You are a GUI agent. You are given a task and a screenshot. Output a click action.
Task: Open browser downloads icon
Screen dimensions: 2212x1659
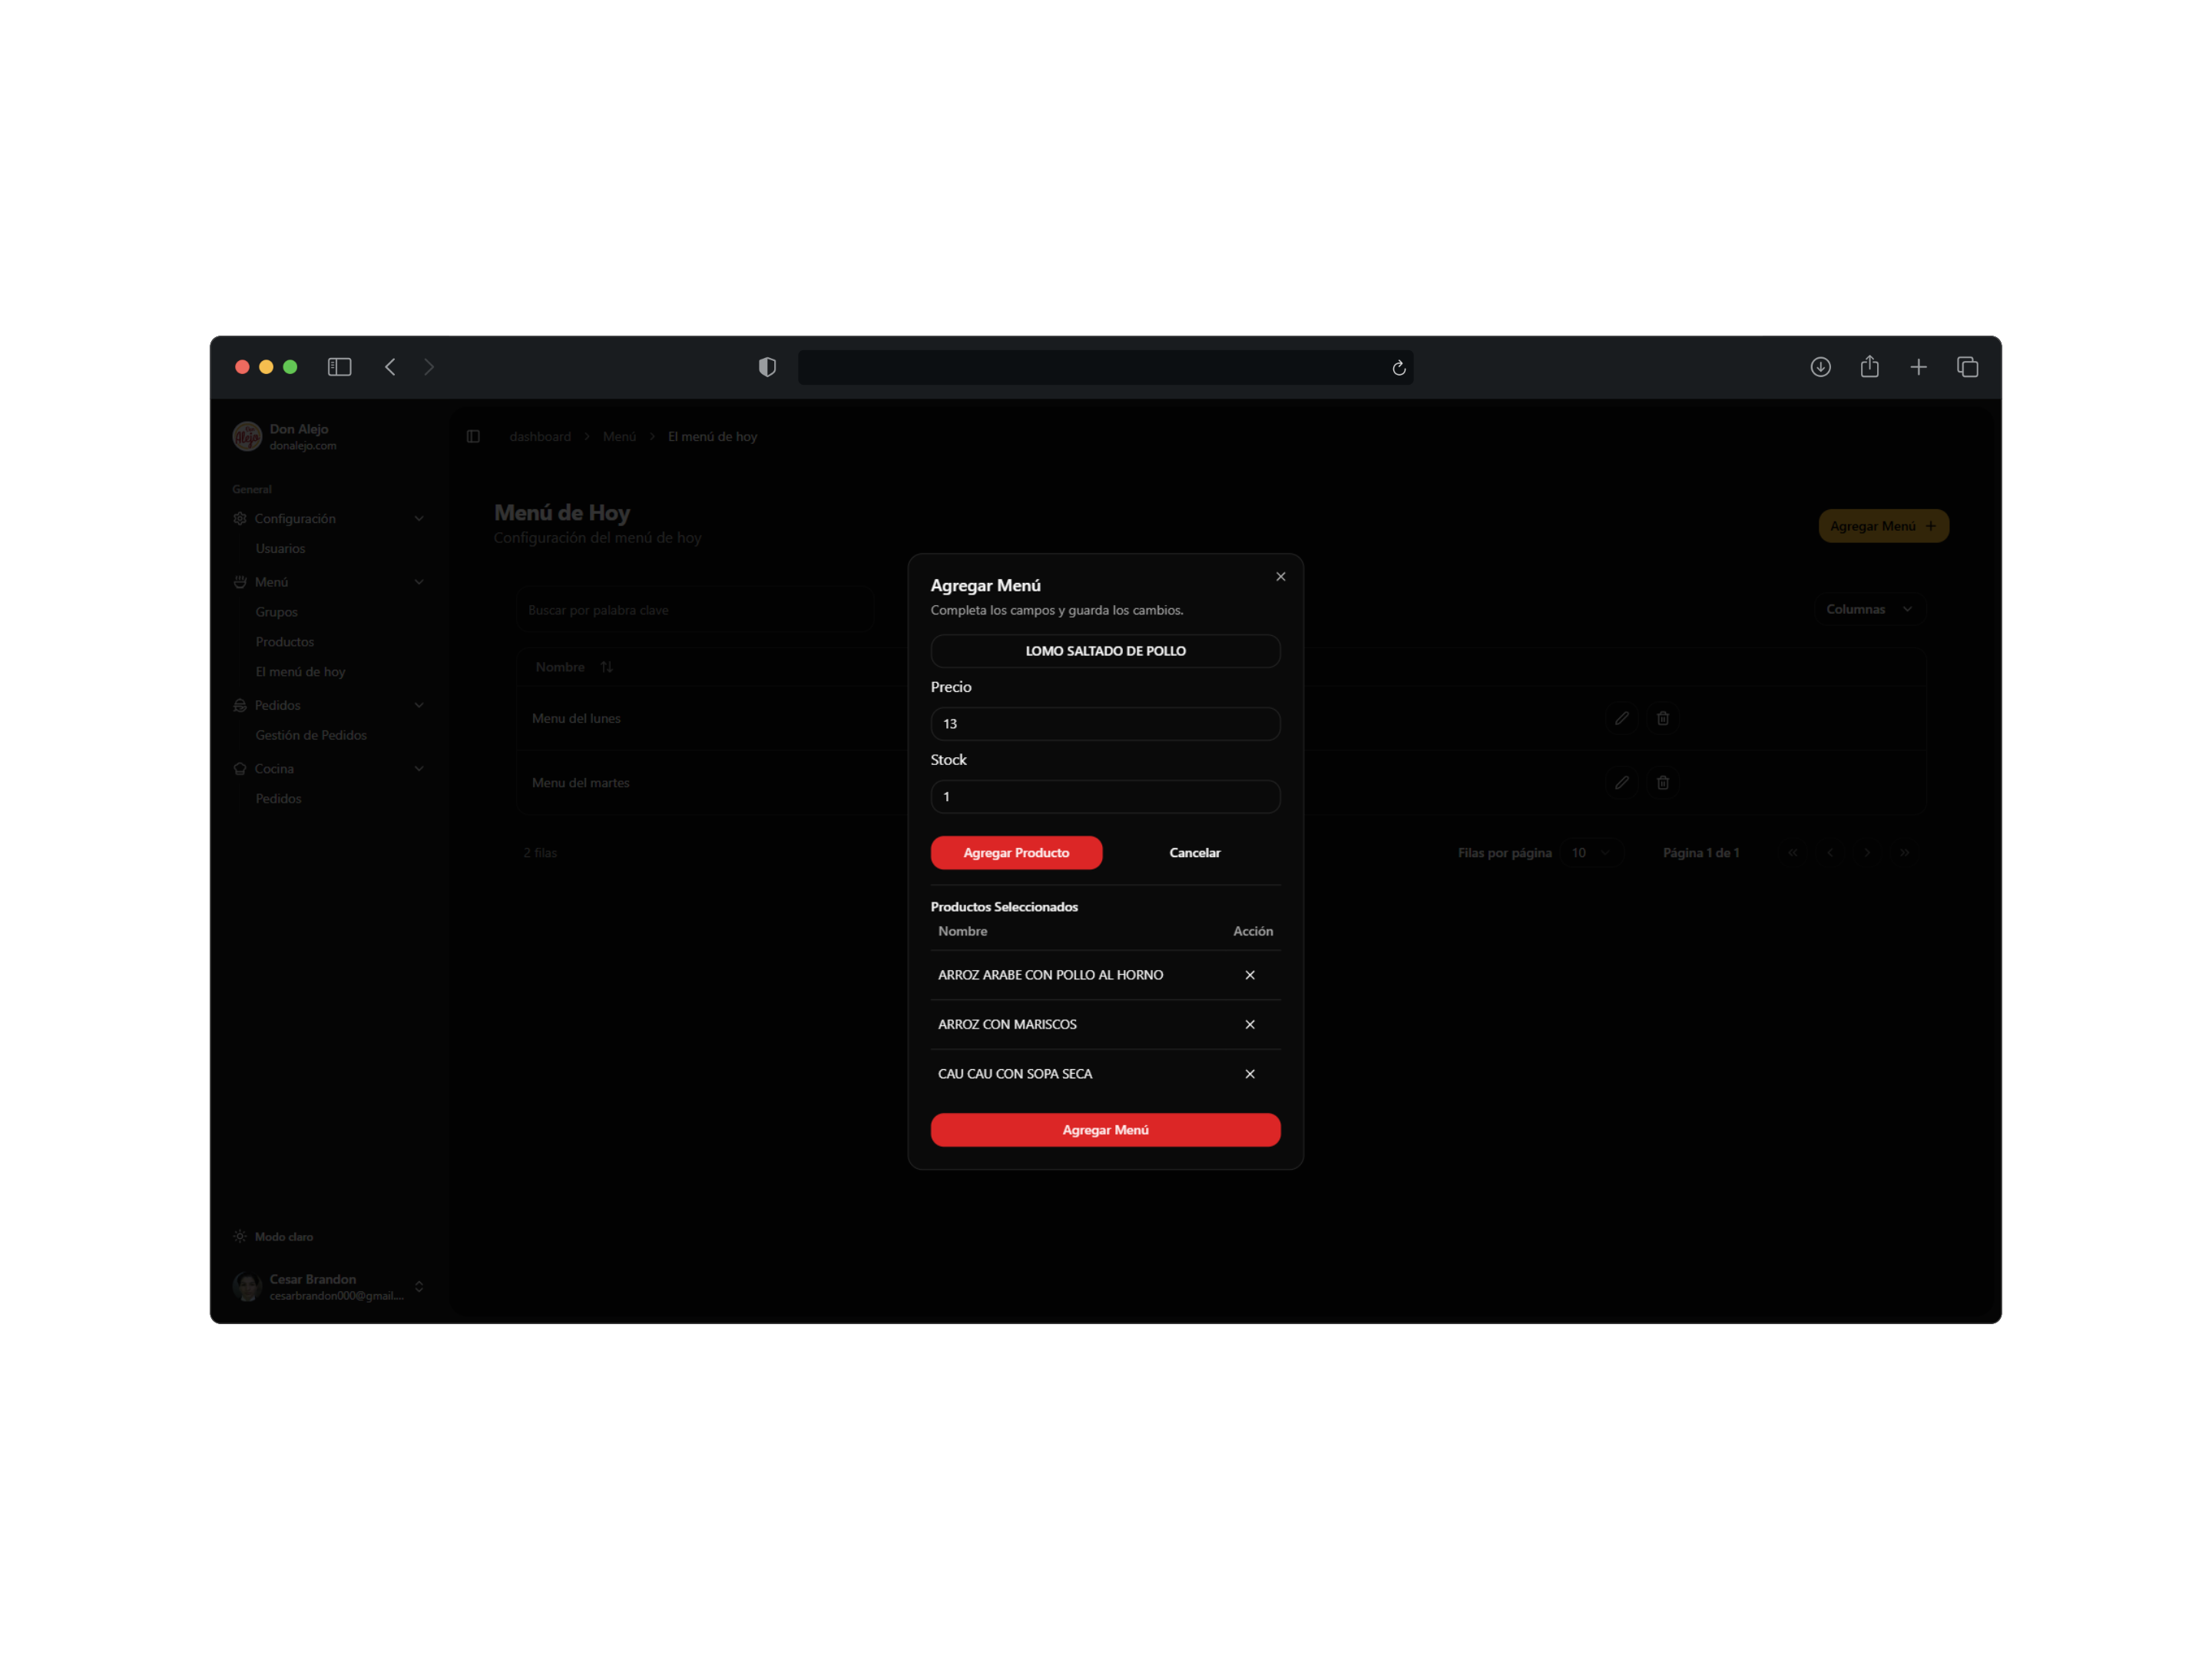[x=1820, y=367]
